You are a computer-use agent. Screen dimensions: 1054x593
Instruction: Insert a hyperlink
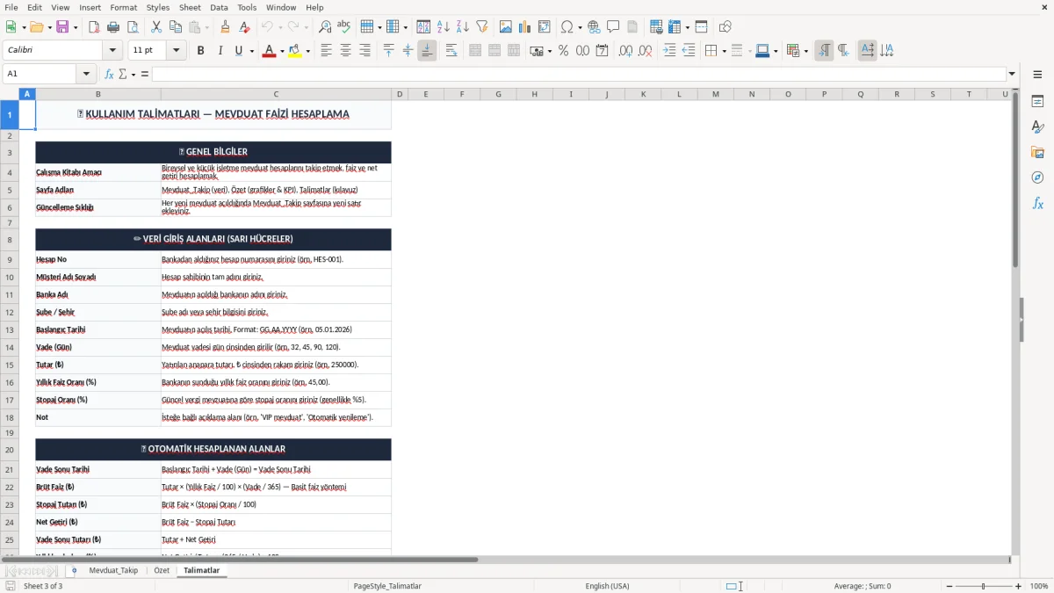(x=595, y=27)
